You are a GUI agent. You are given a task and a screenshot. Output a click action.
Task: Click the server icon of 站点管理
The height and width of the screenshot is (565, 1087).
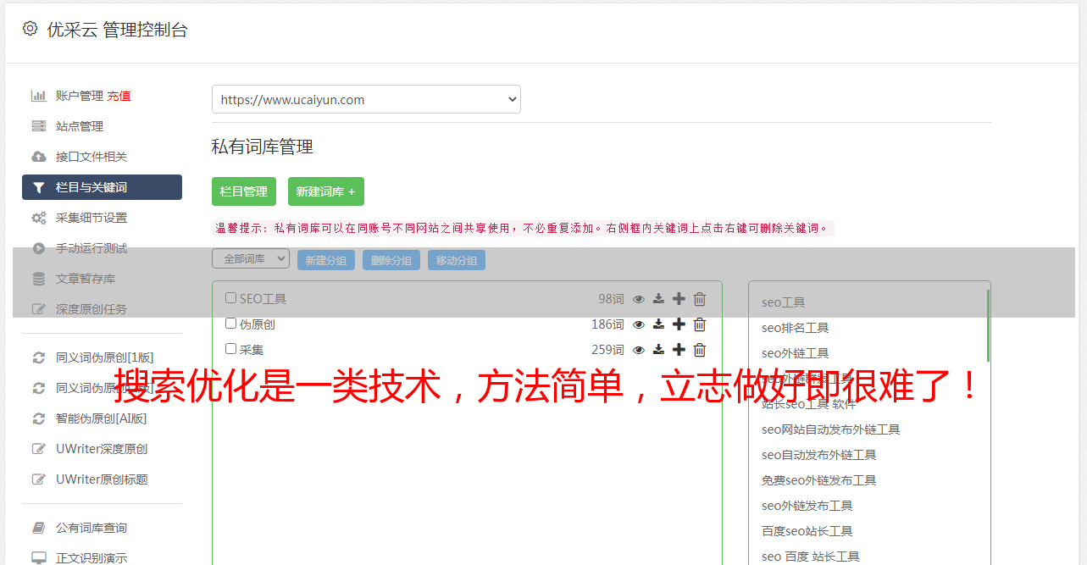click(x=39, y=126)
